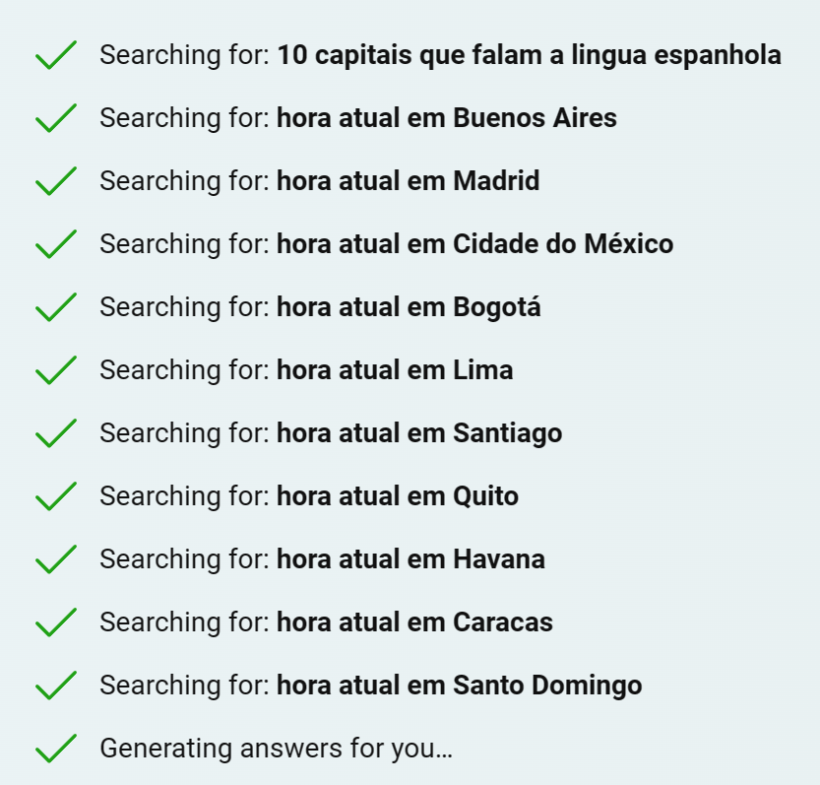The height and width of the screenshot is (785, 820).
Task: Click the "hora atual em Buenos Aires" query text
Action: click(x=446, y=118)
